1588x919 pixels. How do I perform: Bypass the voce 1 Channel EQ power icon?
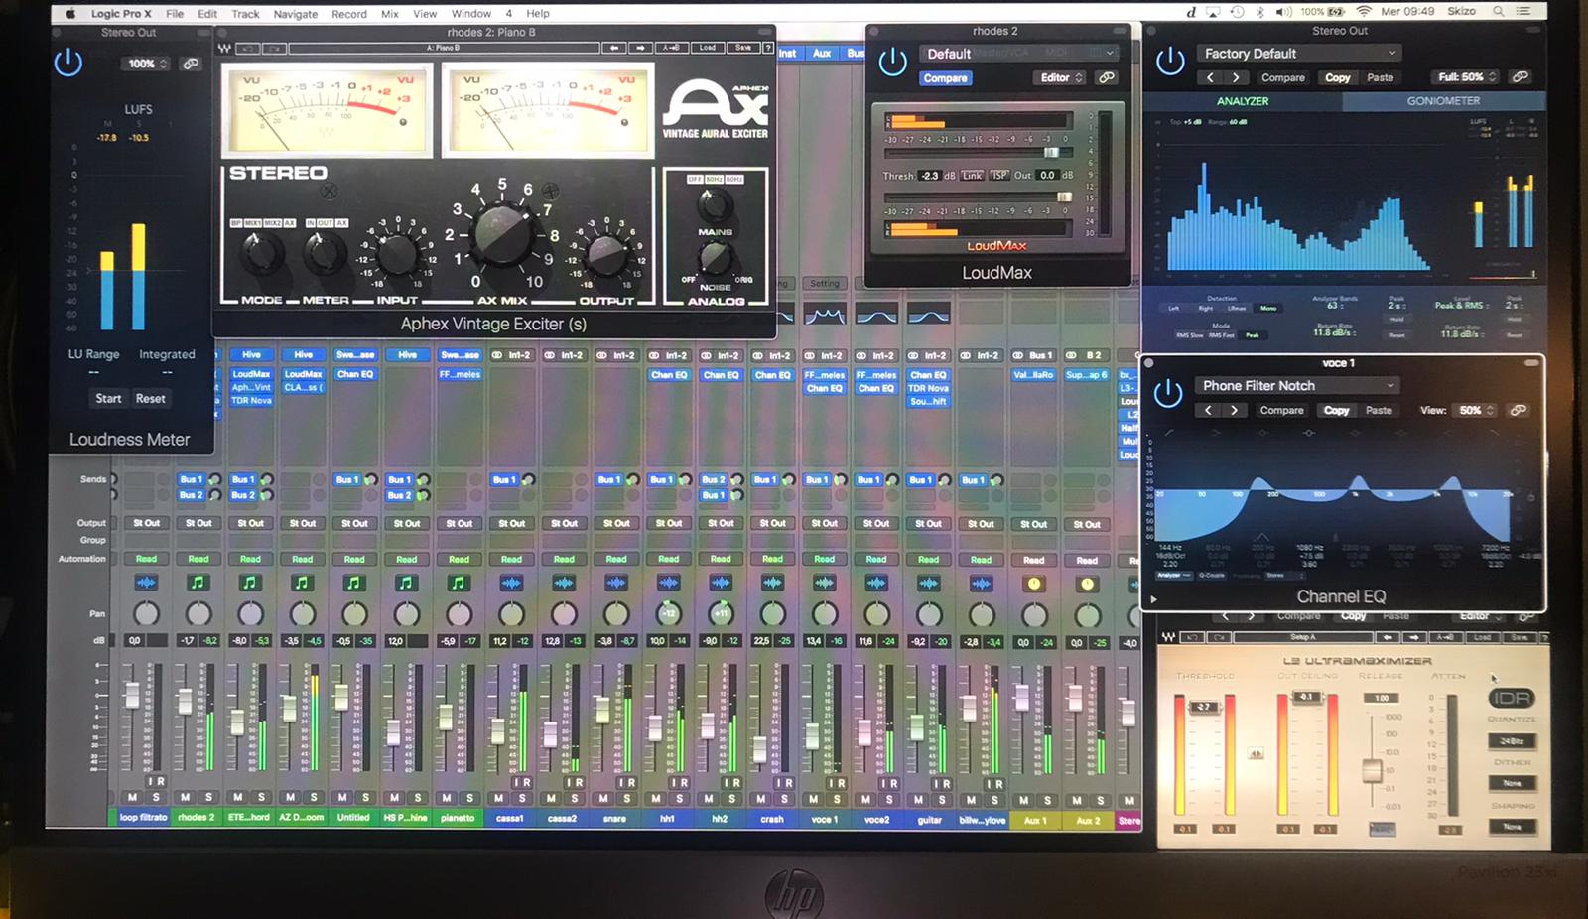pyautogui.click(x=1168, y=394)
